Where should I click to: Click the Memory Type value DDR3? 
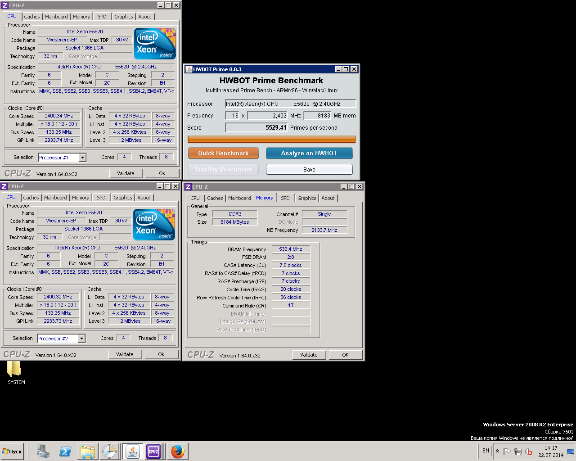point(235,214)
